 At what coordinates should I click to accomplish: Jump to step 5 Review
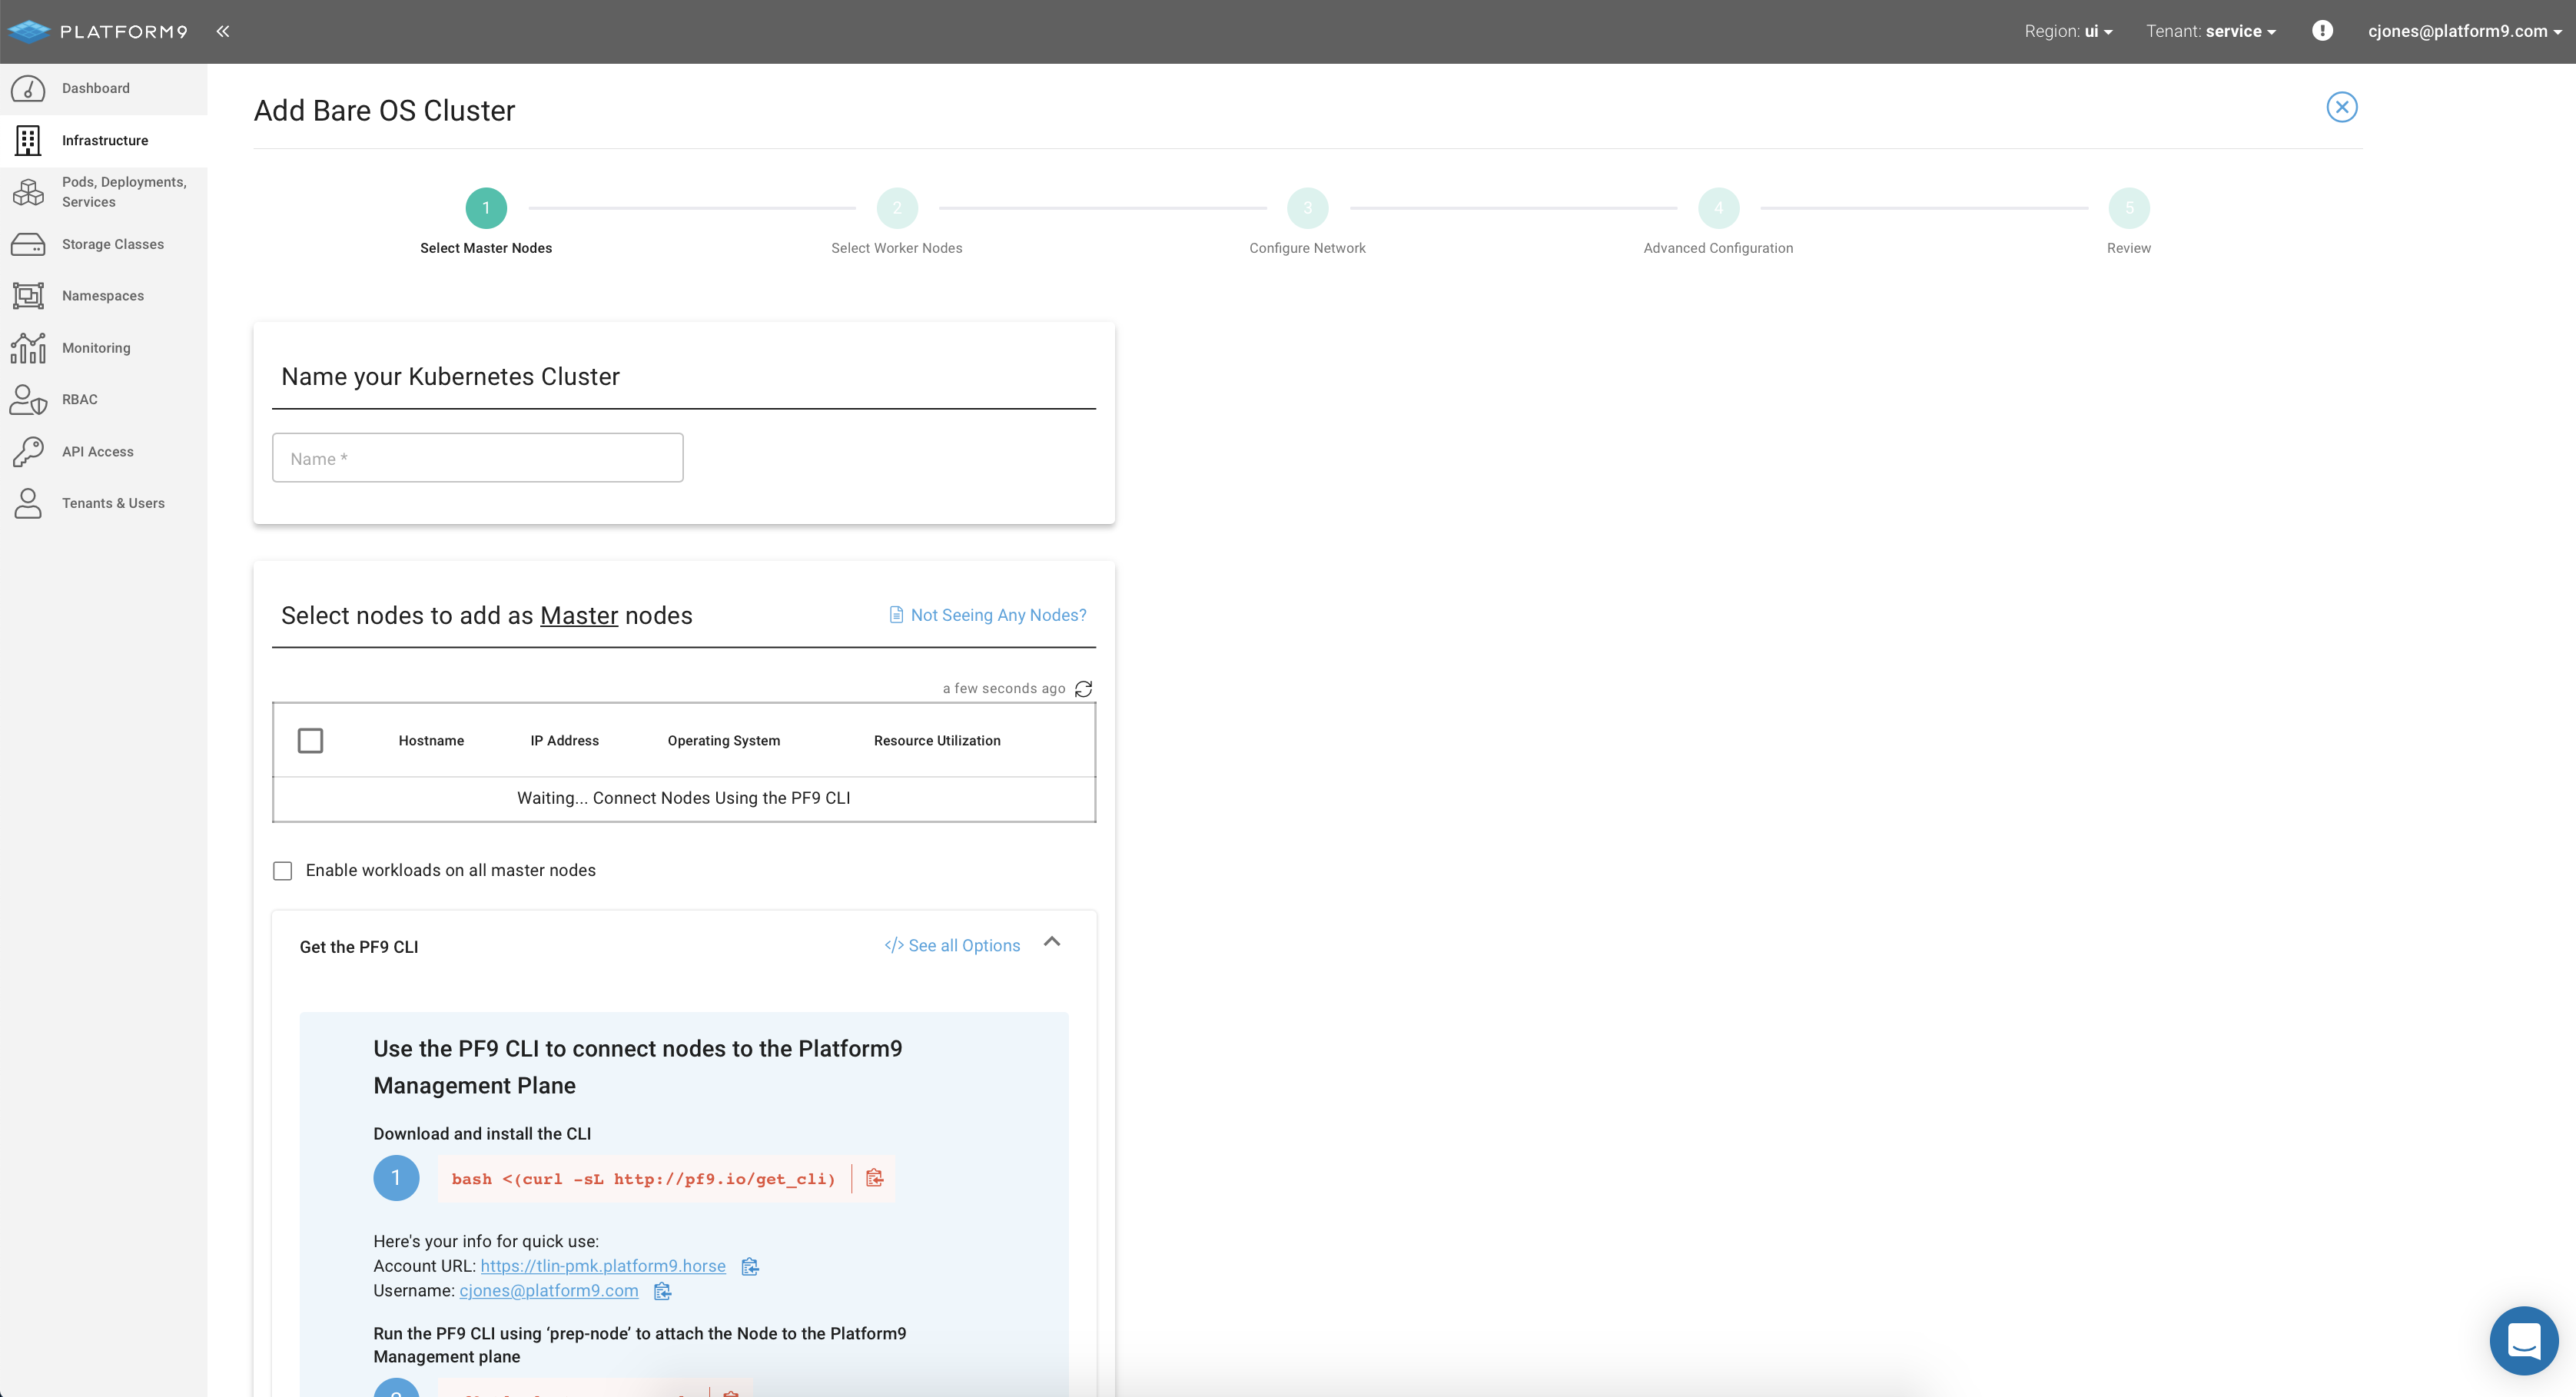coord(2129,208)
